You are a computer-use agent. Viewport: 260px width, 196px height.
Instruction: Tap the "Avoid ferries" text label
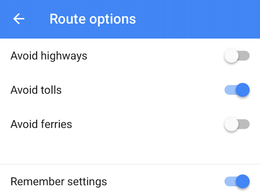click(x=41, y=124)
